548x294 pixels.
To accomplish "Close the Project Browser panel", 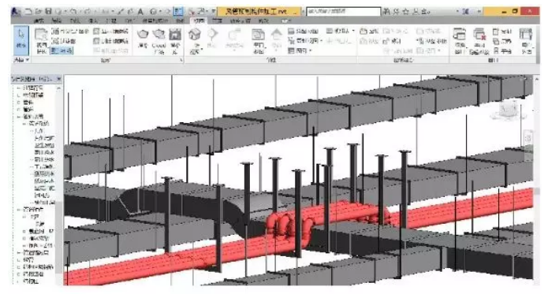I will [x=58, y=79].
